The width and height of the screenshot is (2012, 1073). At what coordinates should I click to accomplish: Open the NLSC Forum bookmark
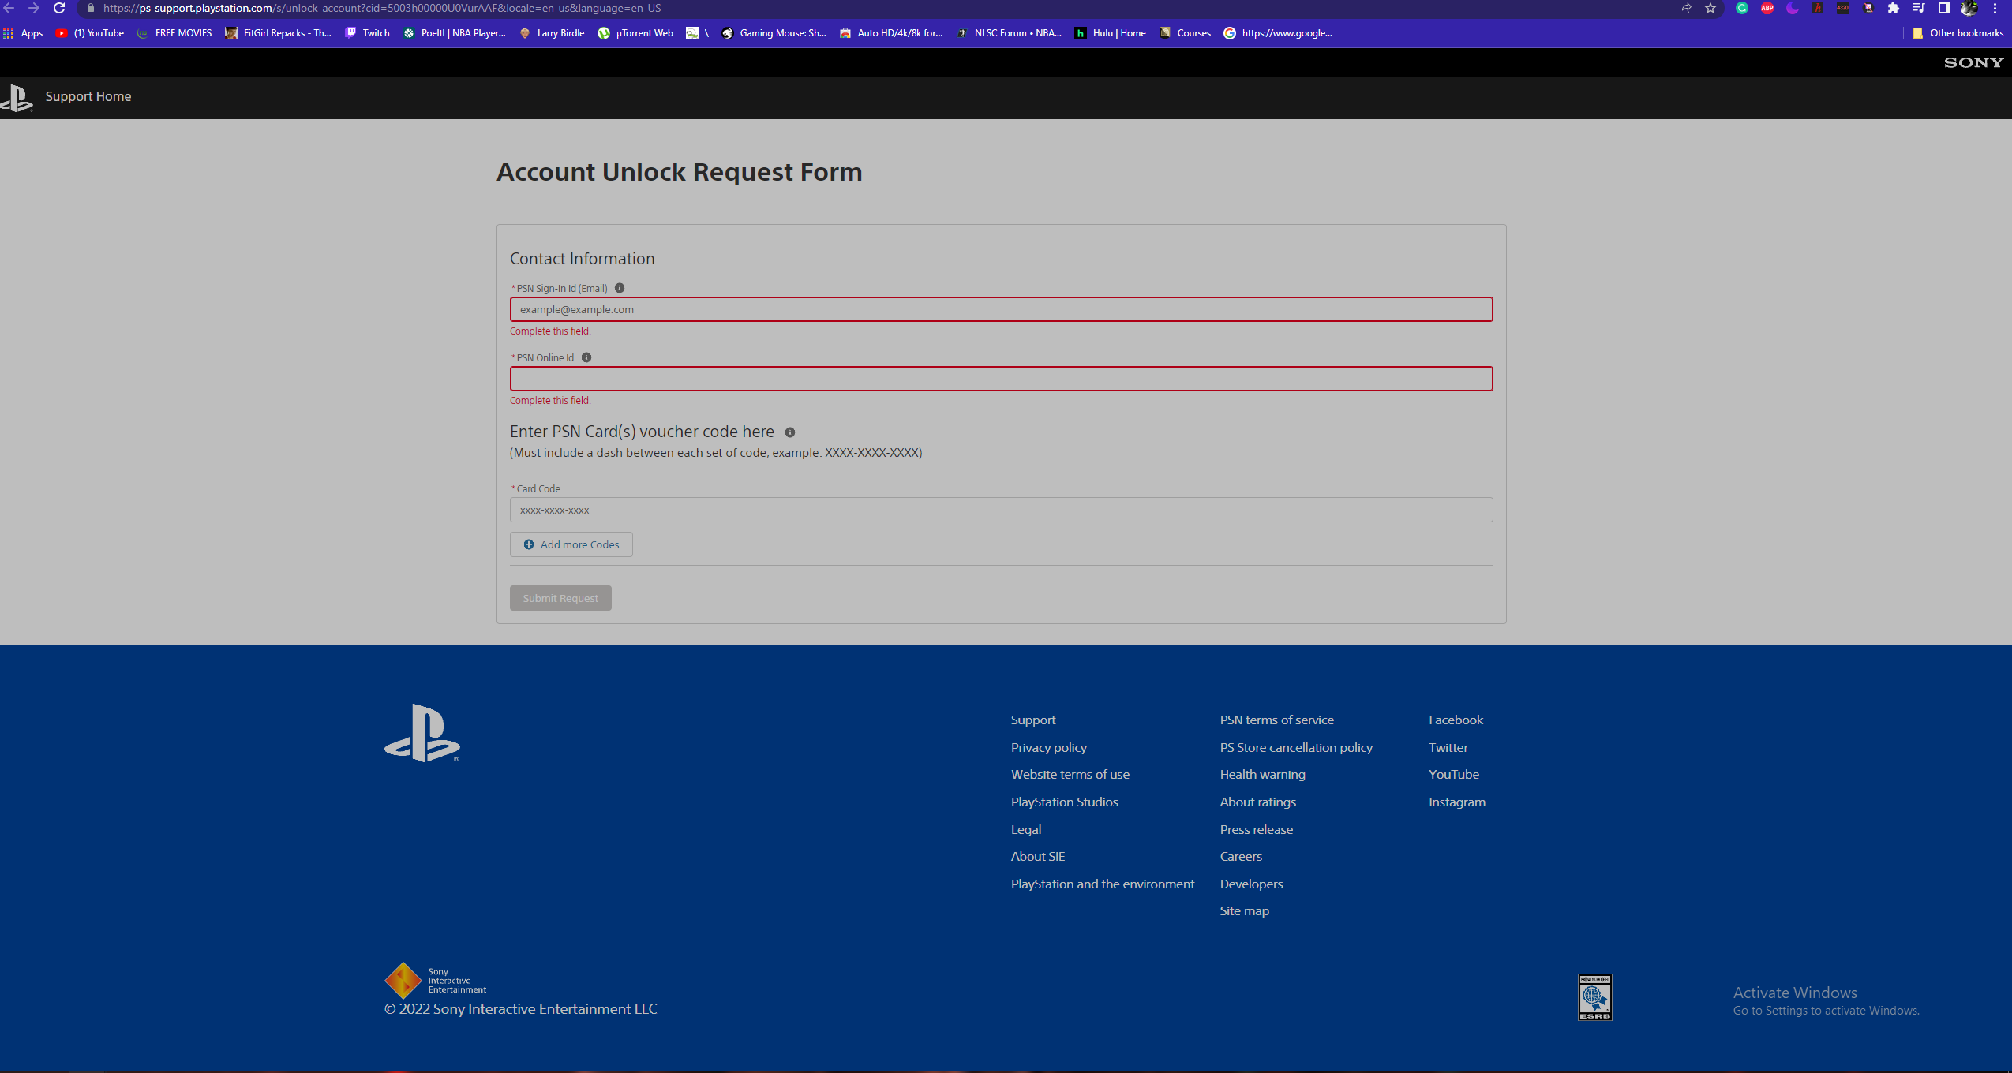click(1010, 33)
